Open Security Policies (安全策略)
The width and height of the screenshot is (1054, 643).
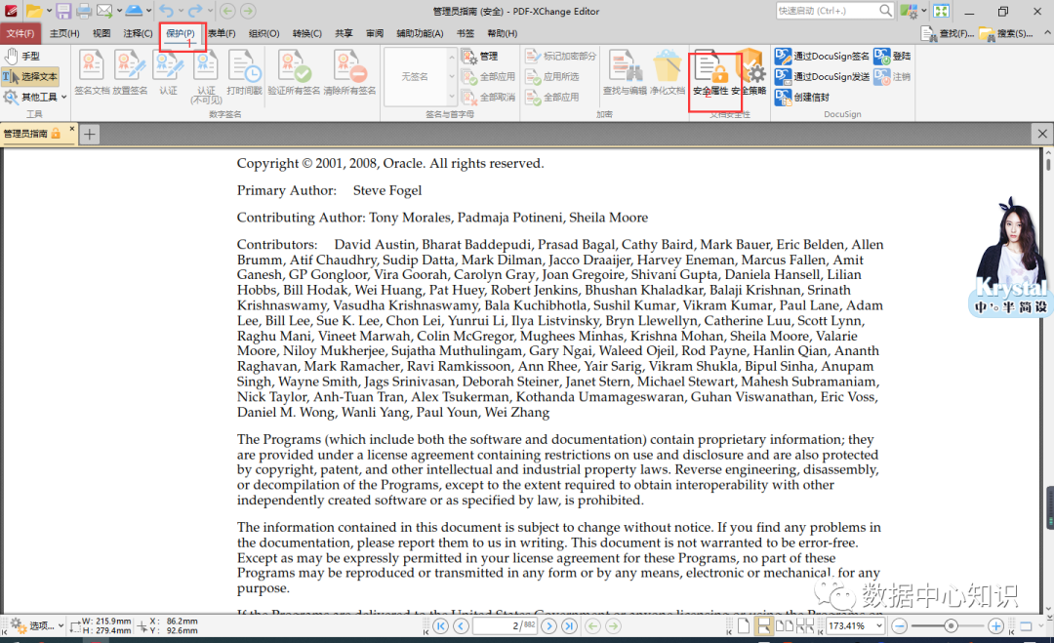pos(750,72)
